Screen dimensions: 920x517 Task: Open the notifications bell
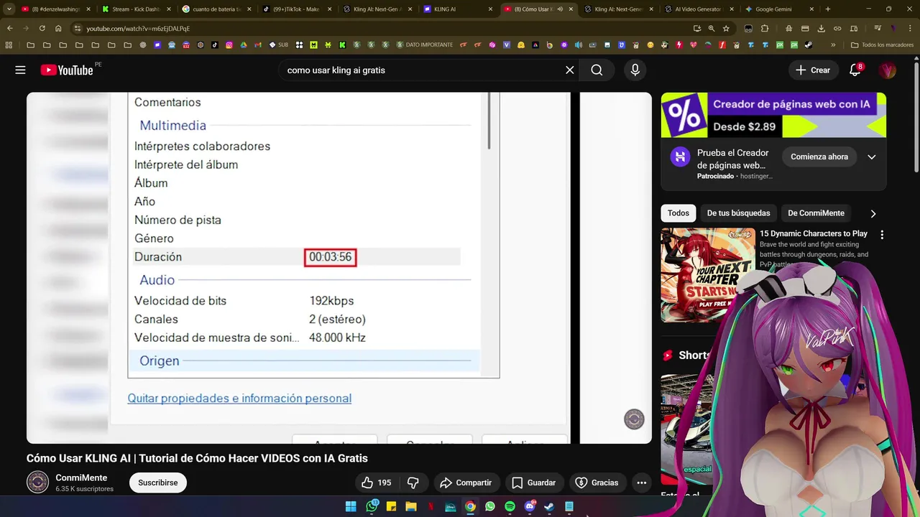[x=855, y=70]
